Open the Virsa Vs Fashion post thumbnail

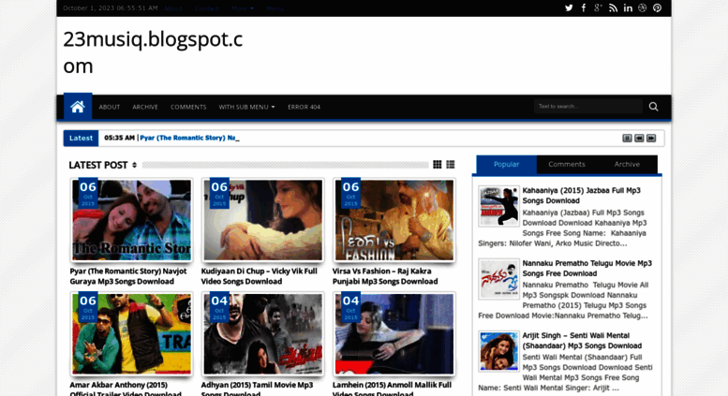(394, 220)
